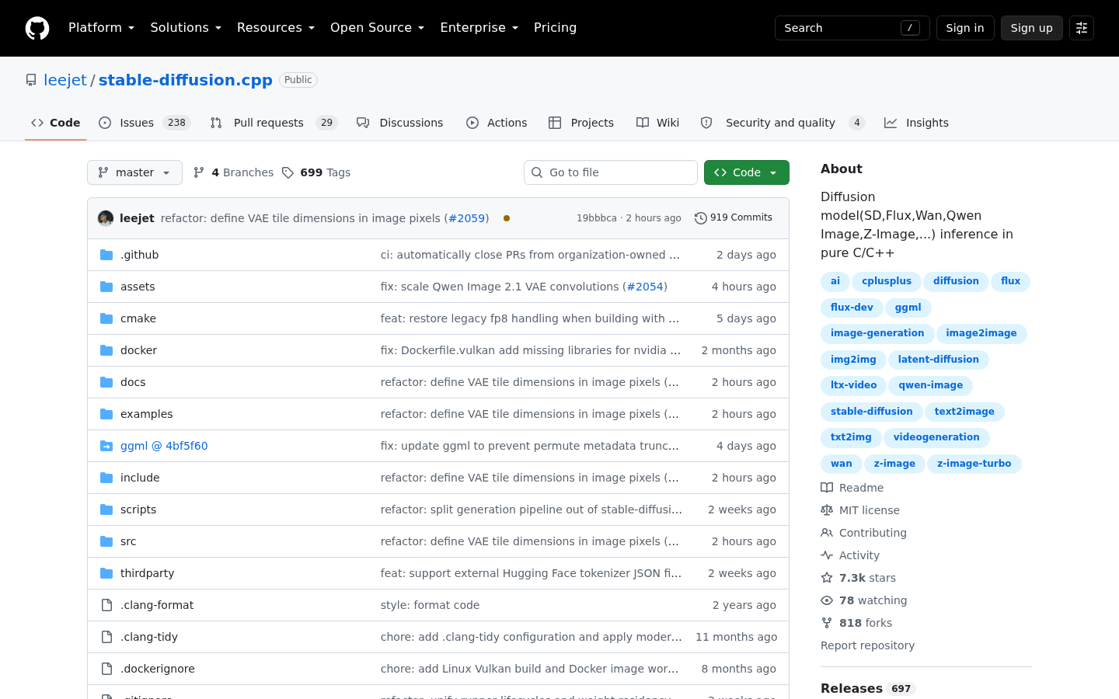
Task: Click the branch icon next to 4 Branches
Action: pos(199,172)
